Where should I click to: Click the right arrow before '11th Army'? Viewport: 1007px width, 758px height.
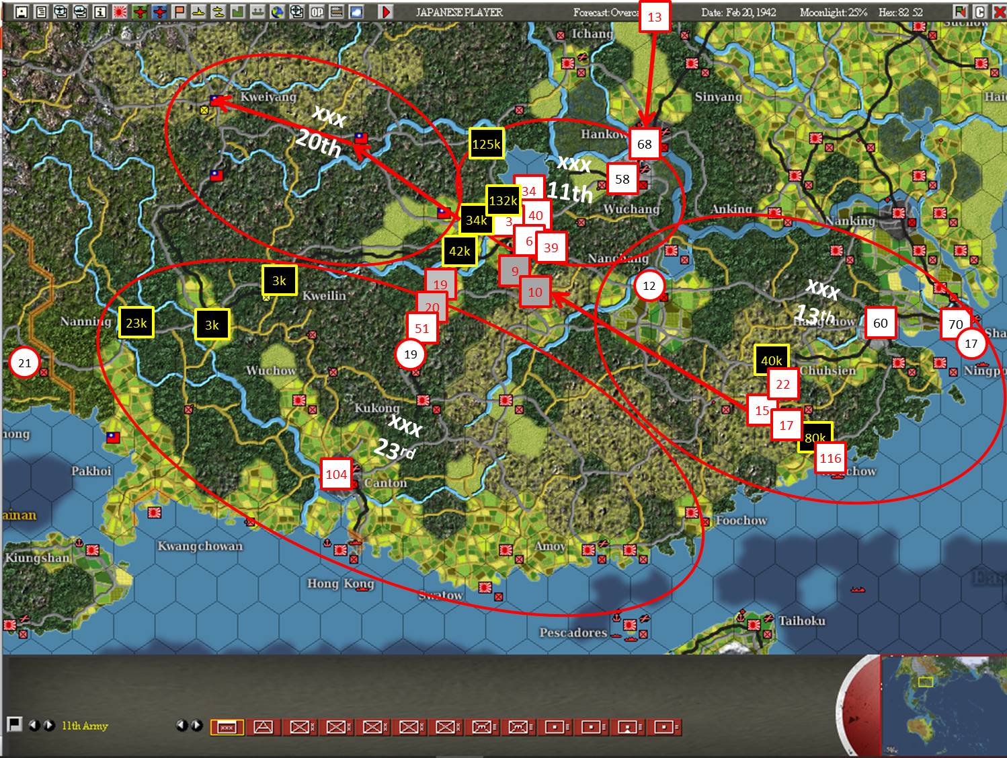coord(48,725)
